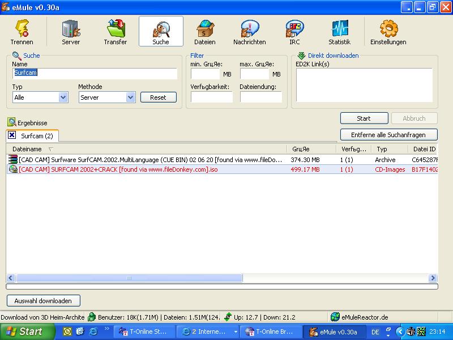Show the Statistik view
The width and height of the screenshot is (453, 340).
339,31
